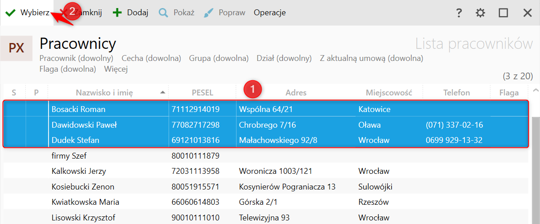Image resolution: width=540 pixels, height=224 pixels.
Task: Click PESEL 71112914019 cell
Action: tap(196, 109)
